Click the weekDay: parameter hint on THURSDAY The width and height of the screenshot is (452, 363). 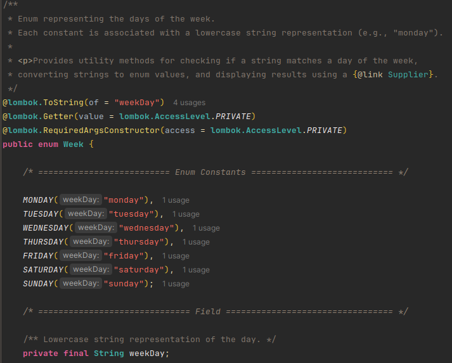click(x=91, y=241)
